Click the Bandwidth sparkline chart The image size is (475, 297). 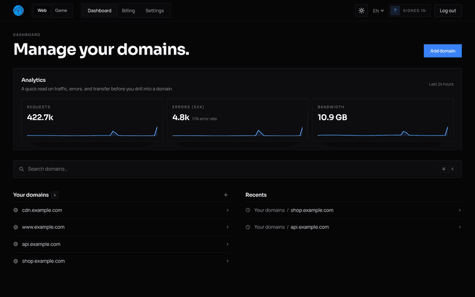point(382,131)
